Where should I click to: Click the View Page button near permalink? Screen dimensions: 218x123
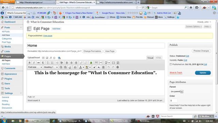[110, 51]
